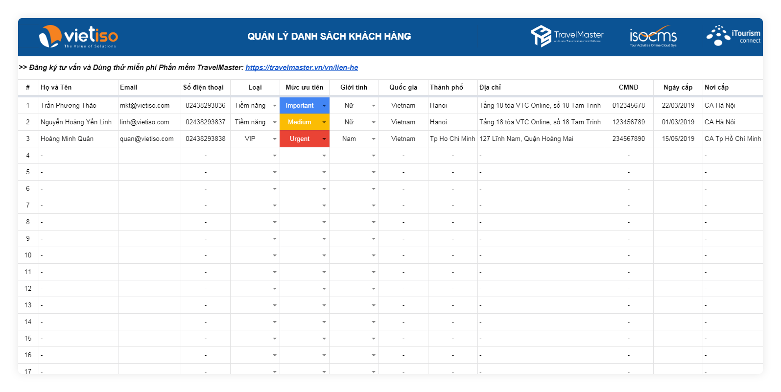Select CMND cell 012345678

coord(629,106)
